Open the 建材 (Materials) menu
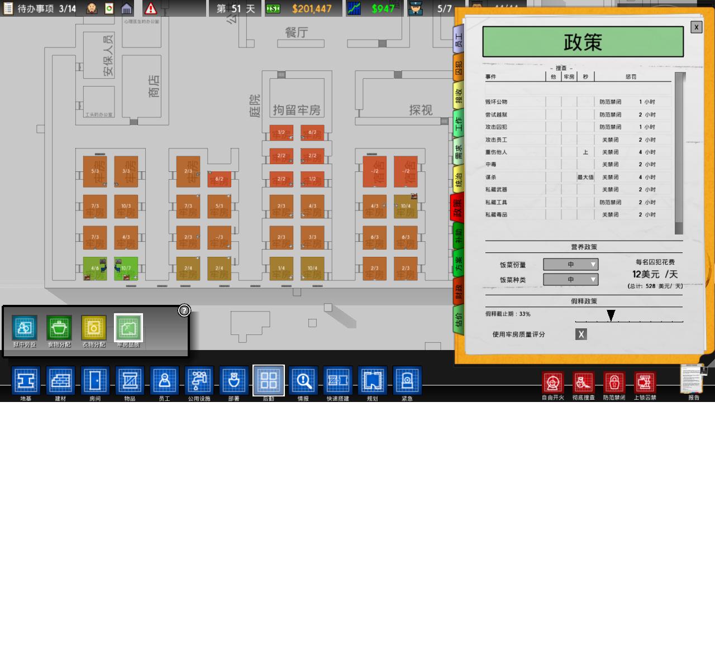The image size is (715, 670). (x=60, y=381)
